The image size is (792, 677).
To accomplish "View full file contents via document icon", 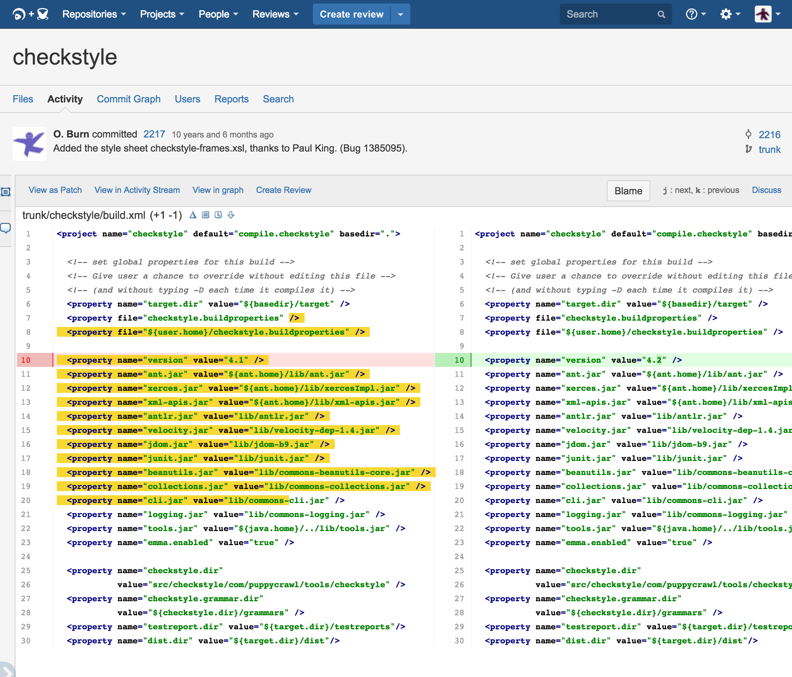I will pos(205,215).
